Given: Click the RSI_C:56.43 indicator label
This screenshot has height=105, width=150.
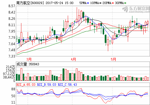Looking at the screenshot, I should [x=67, y=85].
